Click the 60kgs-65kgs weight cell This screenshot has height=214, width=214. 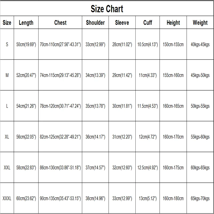pyautogui.click(x=200, y=168)
